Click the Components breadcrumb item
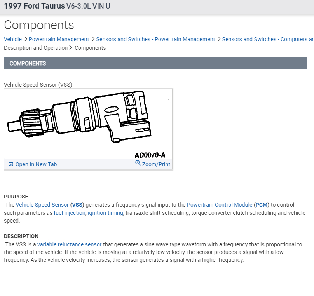 coord(90,48)
